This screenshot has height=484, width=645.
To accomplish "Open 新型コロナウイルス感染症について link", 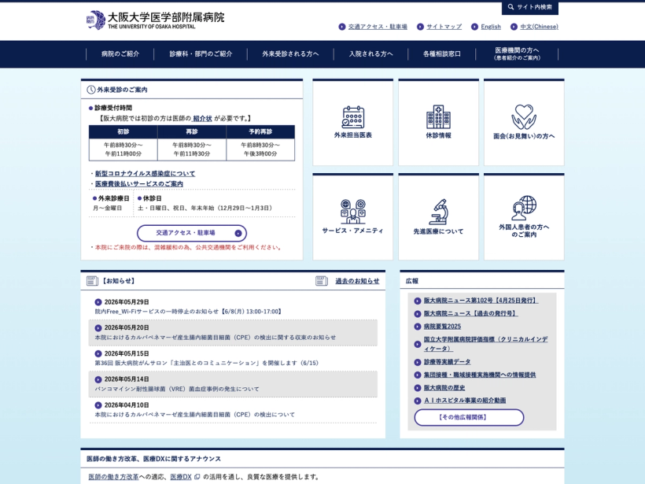I will point(146,174).
